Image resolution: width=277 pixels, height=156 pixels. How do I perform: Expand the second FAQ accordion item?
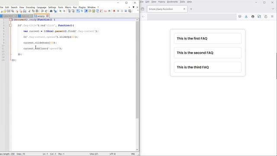208,53
